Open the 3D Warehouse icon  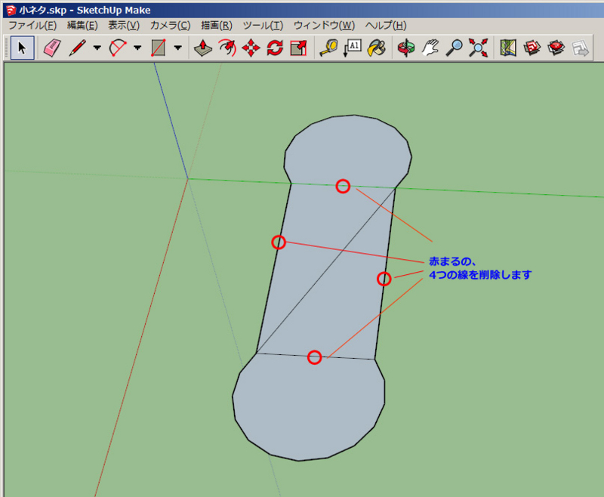point(532,48)
